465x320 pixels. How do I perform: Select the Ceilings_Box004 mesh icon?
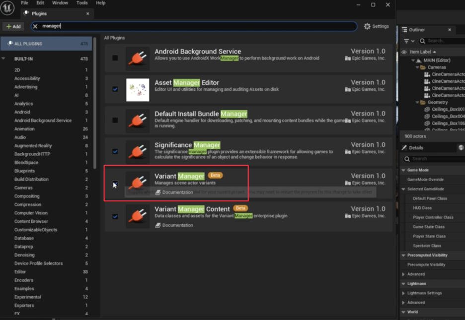click(427, 116)
